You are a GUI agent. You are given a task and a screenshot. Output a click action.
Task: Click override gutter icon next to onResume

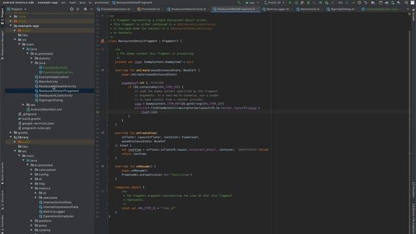point(103,166)
